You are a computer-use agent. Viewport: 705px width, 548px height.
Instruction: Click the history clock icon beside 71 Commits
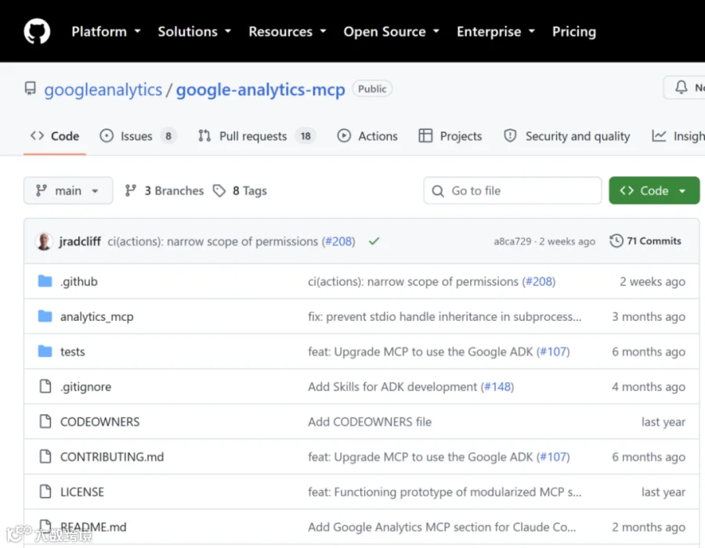pyautogui.click(x=616, y=241)
